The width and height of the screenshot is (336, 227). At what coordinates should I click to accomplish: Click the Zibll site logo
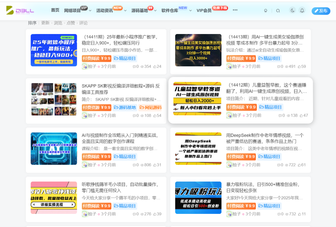[20, 10]
